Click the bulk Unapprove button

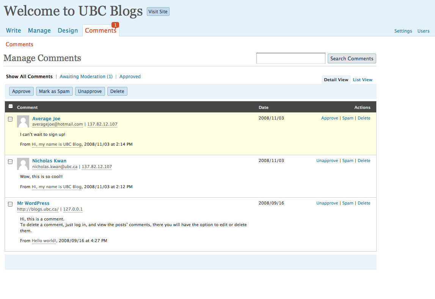point(90,91)
